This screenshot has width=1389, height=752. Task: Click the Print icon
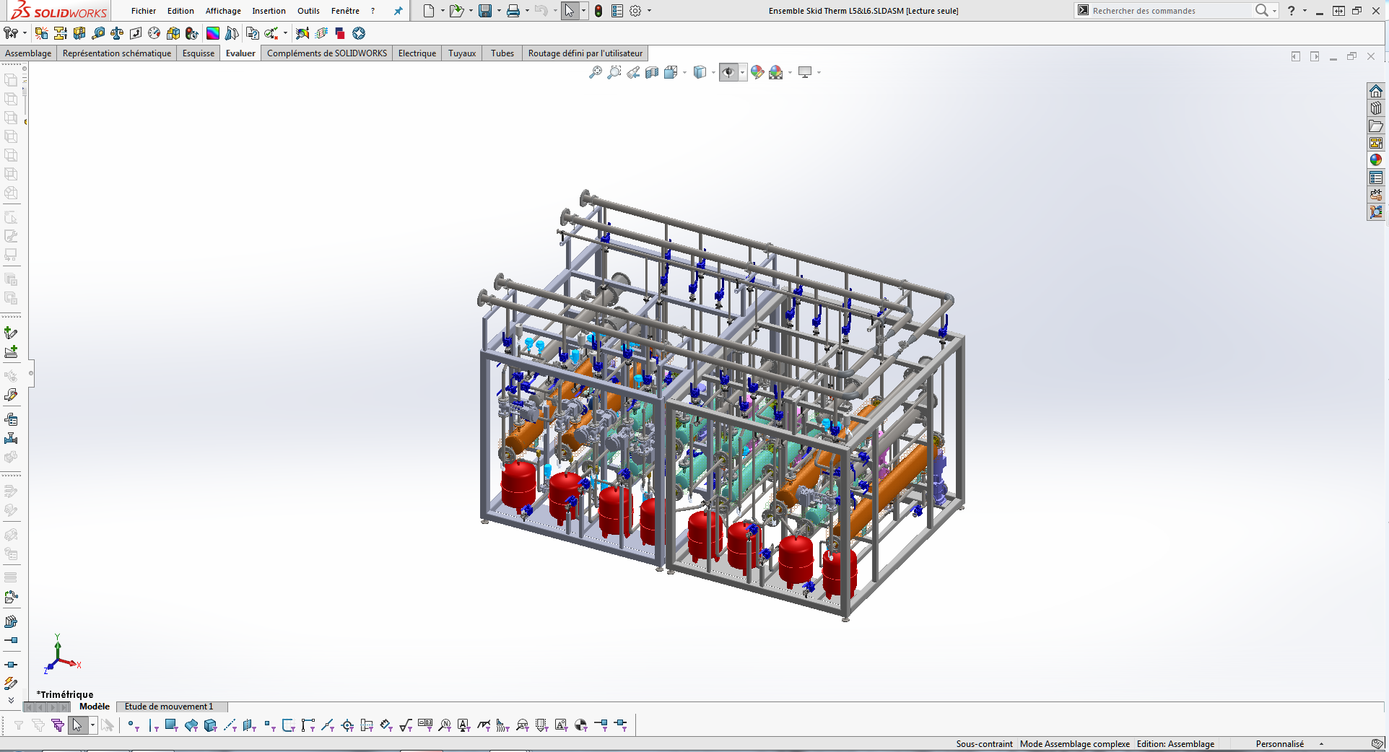click(x=513, y=11)
